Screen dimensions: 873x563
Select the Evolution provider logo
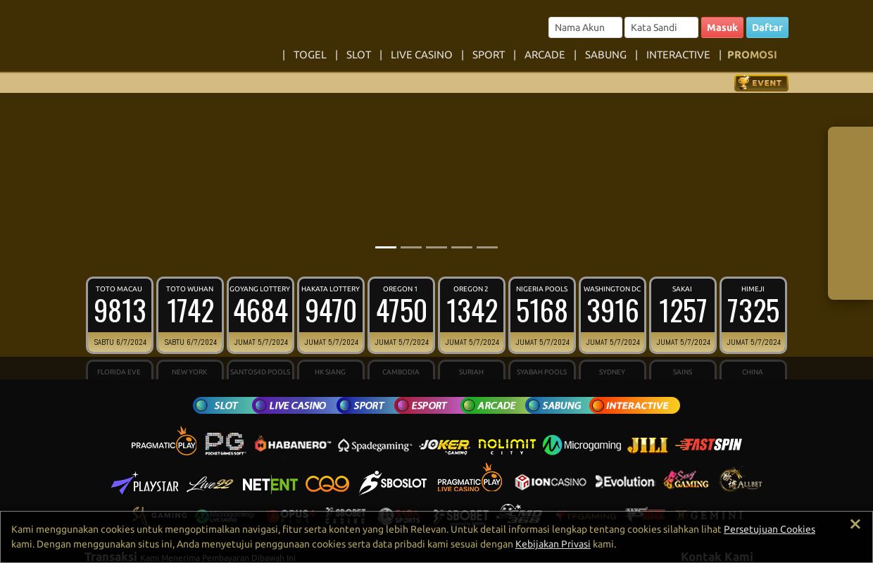coord(625,481)
